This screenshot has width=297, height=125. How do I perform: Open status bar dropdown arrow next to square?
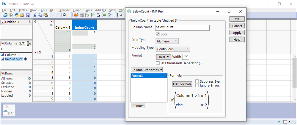[x=290, y=122]
